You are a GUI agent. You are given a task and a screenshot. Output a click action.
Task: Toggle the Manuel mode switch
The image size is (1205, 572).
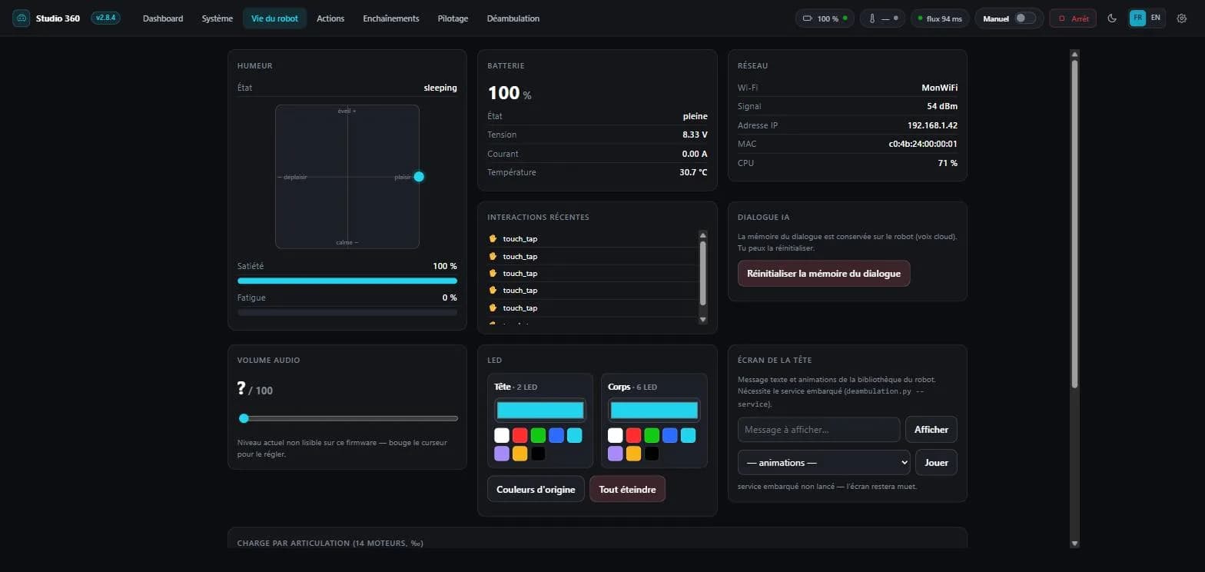(x=1025, y=18)
